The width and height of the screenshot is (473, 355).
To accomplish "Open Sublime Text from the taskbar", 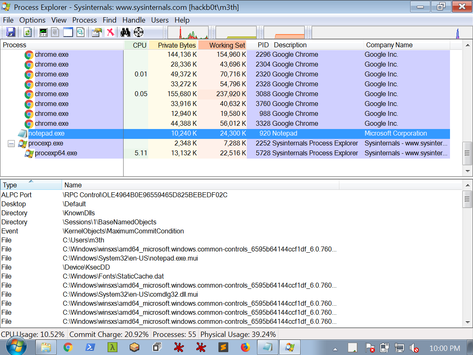I will [x=223, y=348].
